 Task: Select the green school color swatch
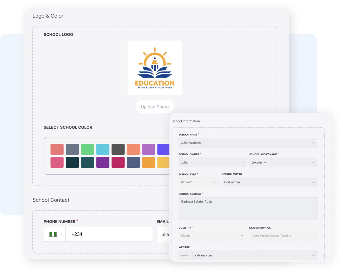[x=88, y=149]
